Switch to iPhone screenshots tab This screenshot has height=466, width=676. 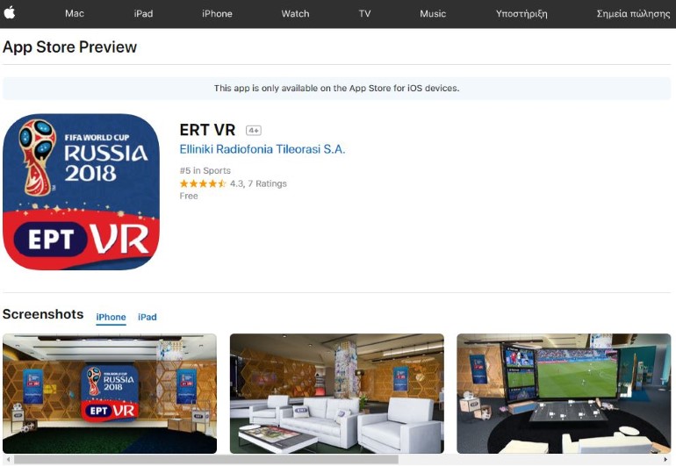click(111, 317)
